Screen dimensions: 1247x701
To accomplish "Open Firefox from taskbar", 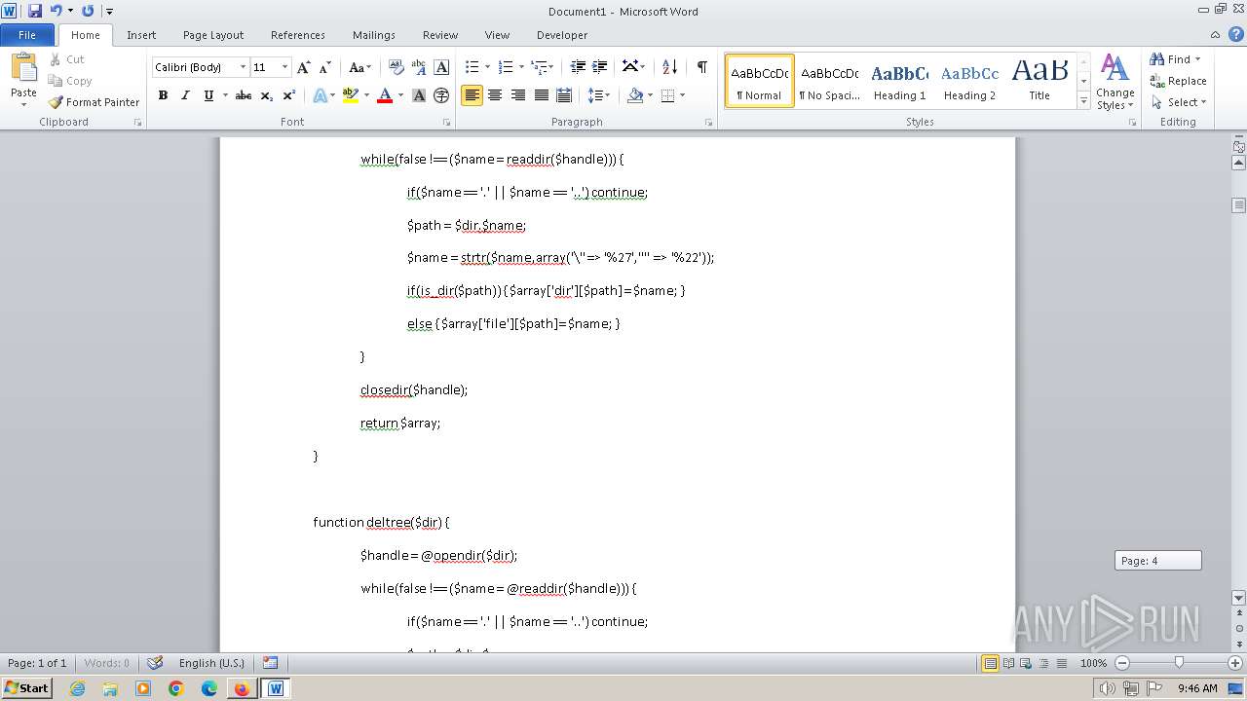I will (242, 688).
